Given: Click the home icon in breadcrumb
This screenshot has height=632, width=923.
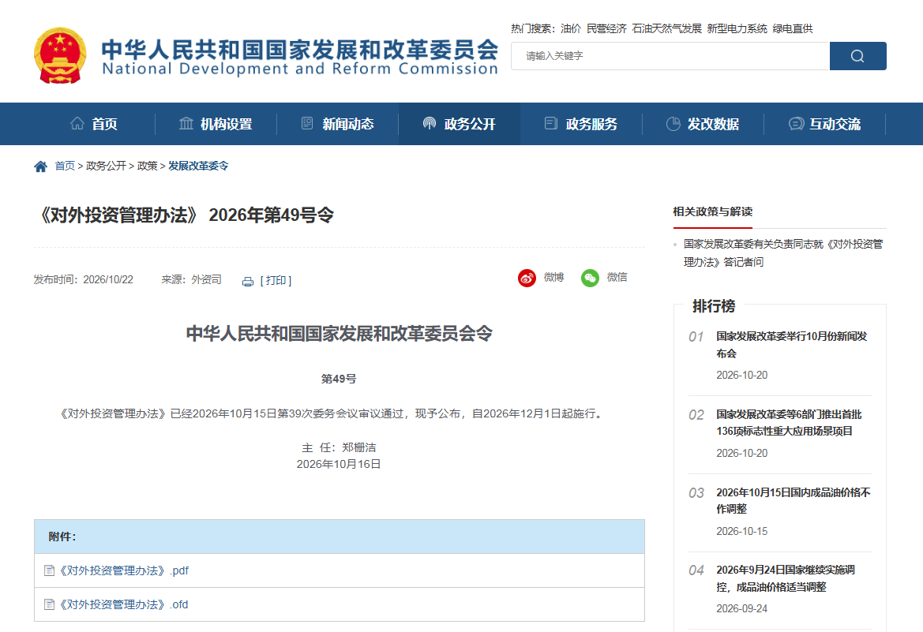Looking at the screenshot, I should coord(40,166).
